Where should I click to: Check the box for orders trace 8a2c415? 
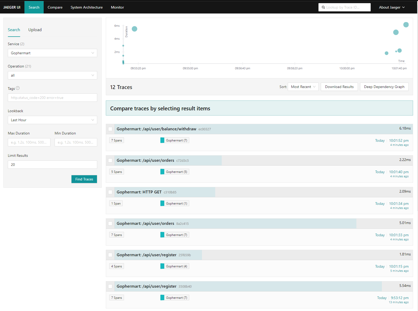[110, 224]
